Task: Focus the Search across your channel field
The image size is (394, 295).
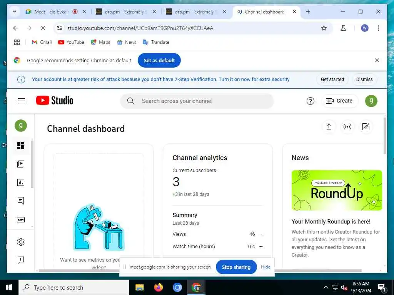Action: [x=197, y=101]
